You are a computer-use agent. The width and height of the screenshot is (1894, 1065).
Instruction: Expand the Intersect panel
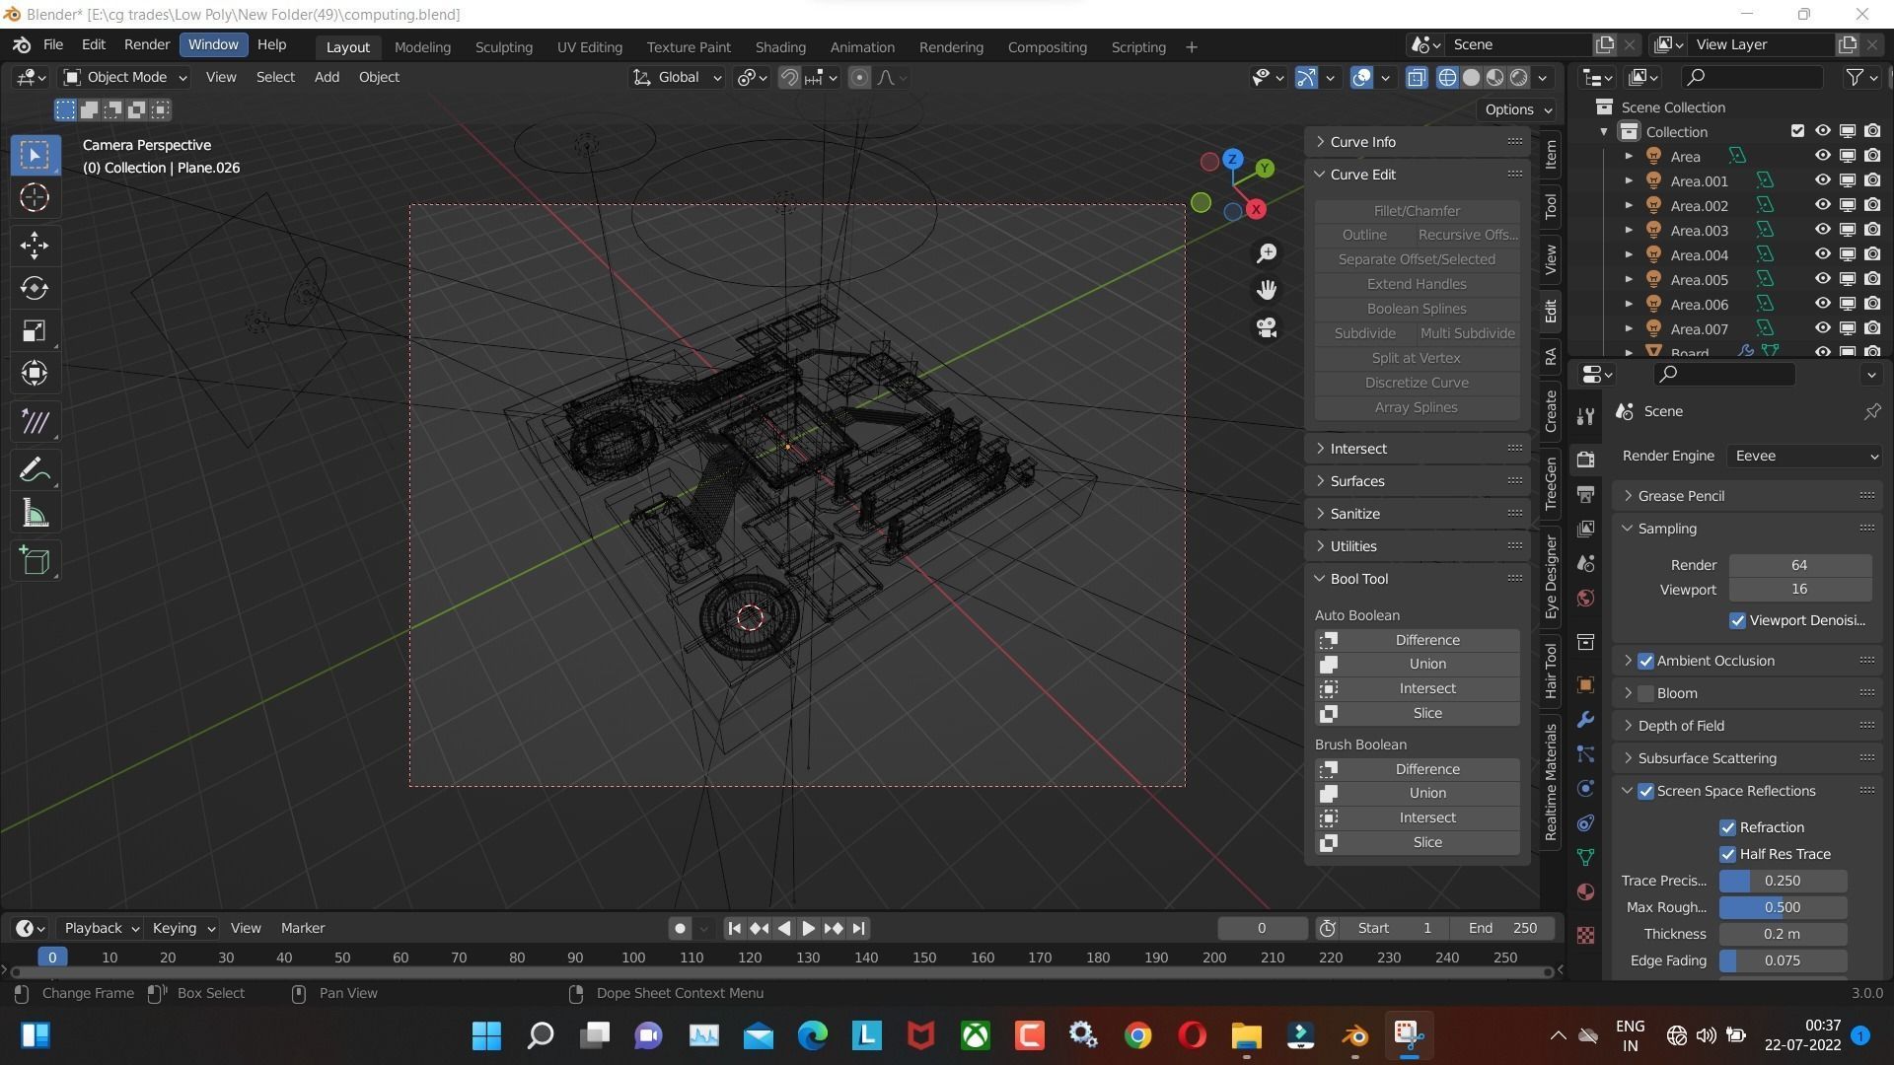tap(1418, 449)
